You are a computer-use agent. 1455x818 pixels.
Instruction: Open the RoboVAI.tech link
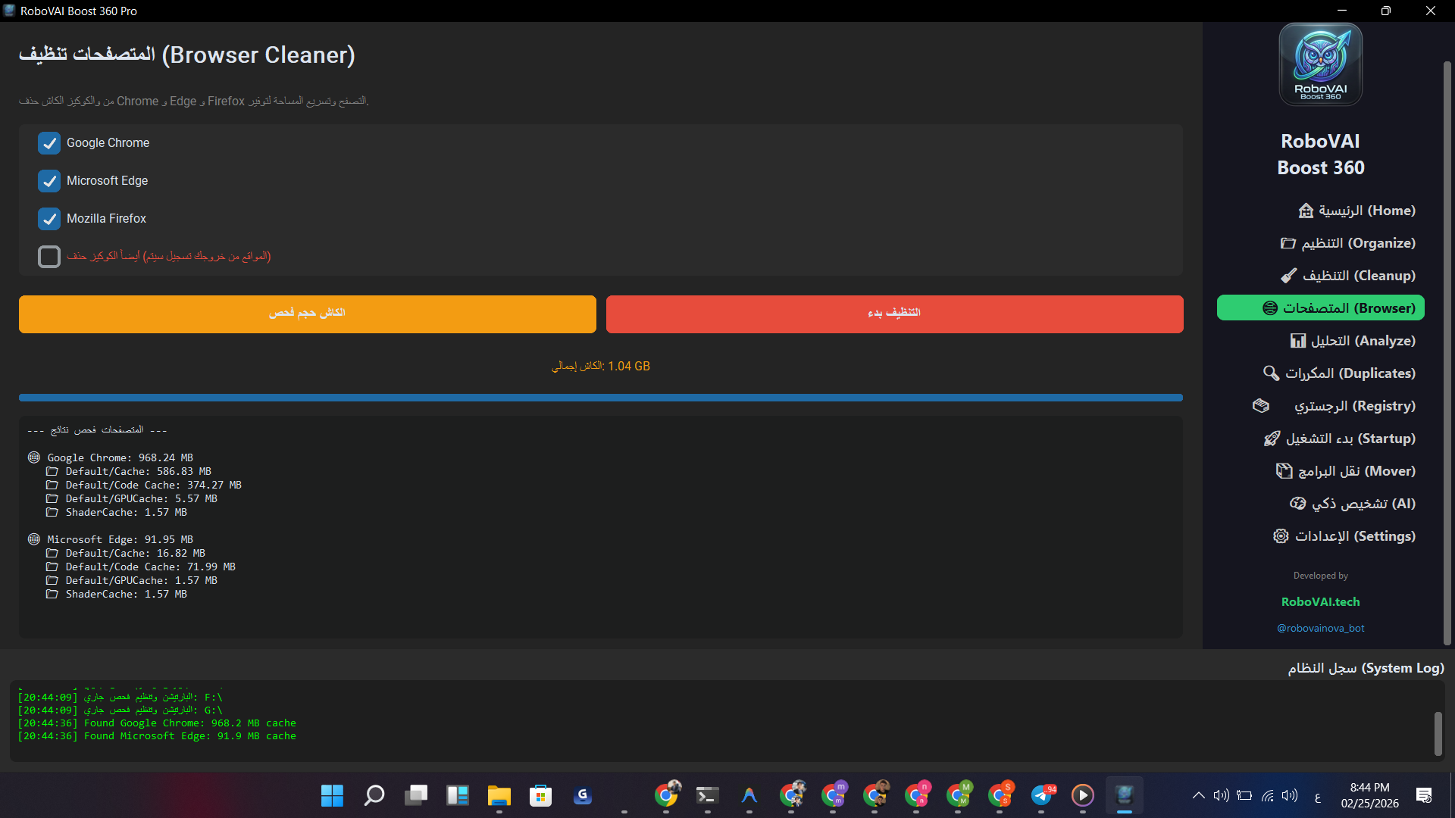pos(1320,601)
